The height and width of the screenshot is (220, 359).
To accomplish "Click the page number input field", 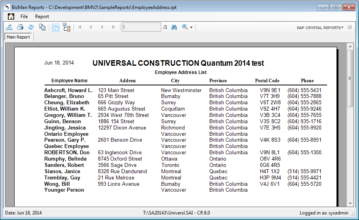I will click(141, 27).
